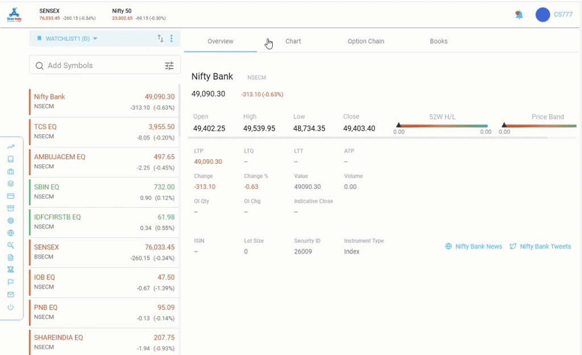Screen dimensions: 582x355
Task: Open the magnifier scanner icon in sidebar
Action: (10, 245)
